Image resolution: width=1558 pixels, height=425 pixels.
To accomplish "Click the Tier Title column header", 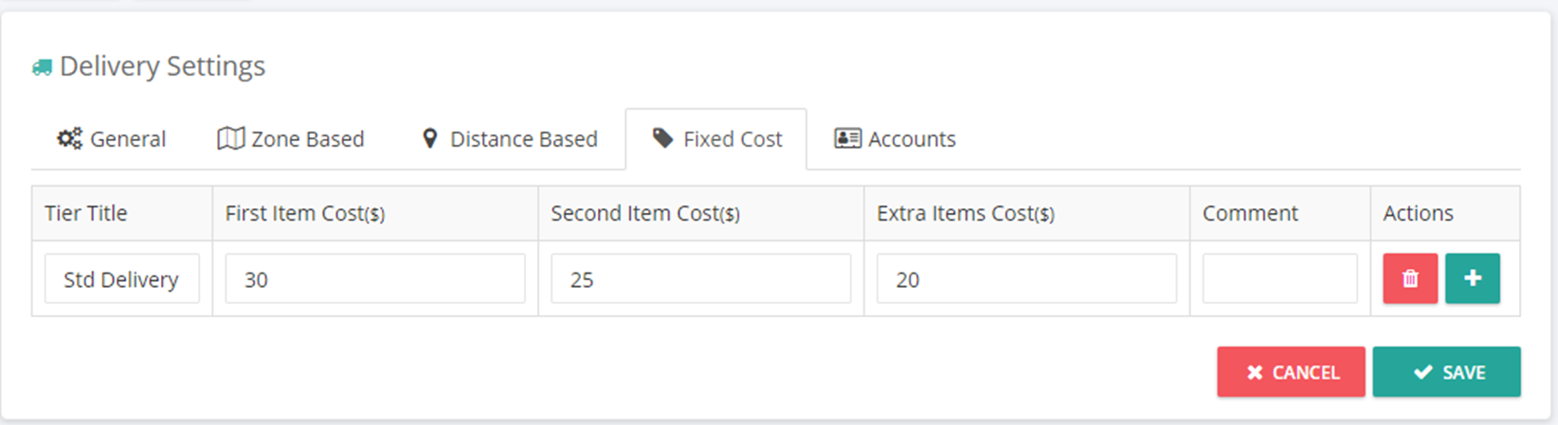I will pos(86,213).
